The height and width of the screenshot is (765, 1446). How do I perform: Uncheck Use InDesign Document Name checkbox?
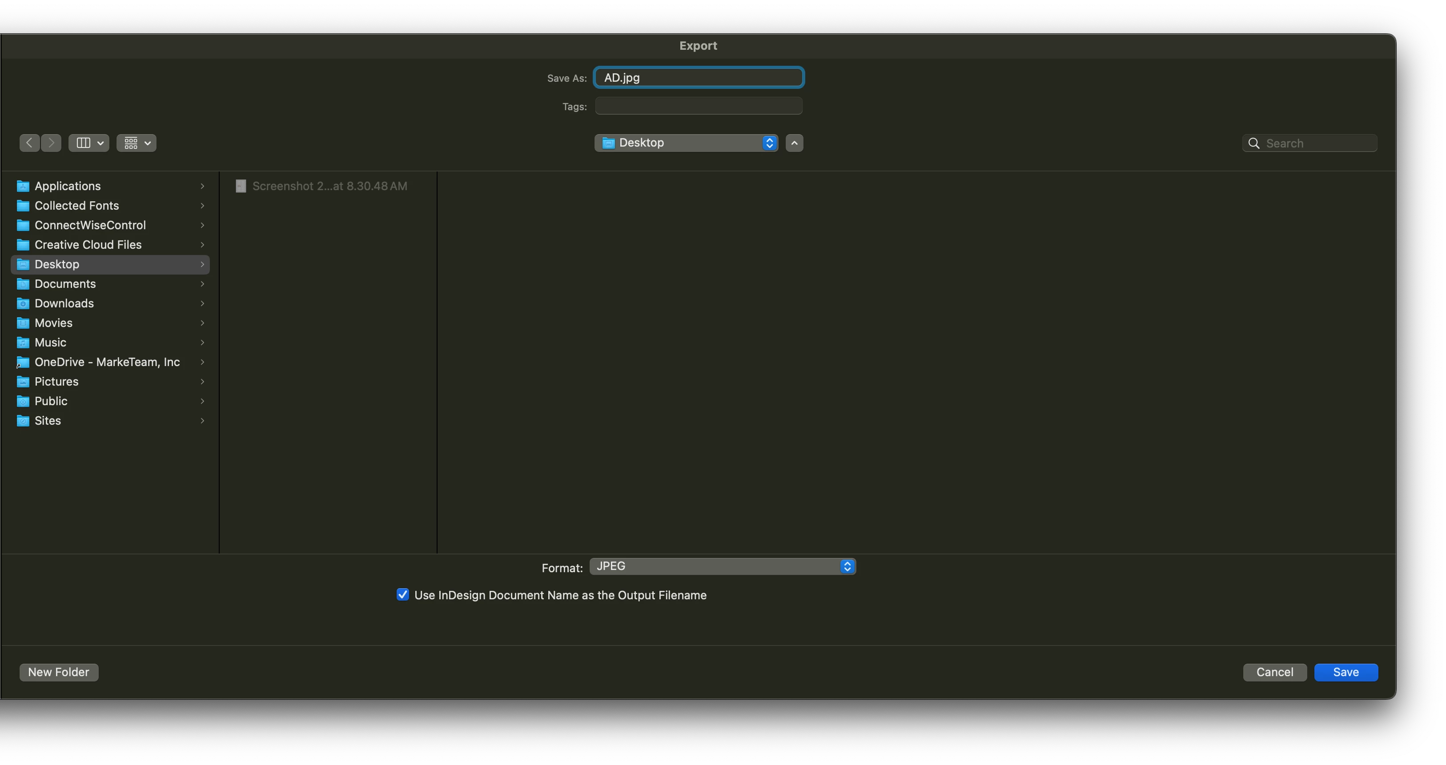(x=402, y=595)
